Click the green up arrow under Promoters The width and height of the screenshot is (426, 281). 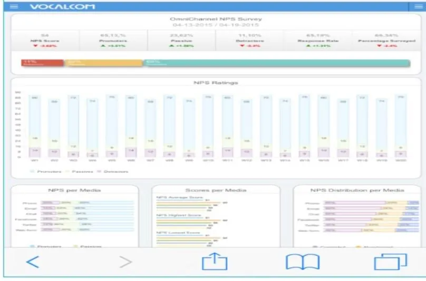[x=103, y=46]
